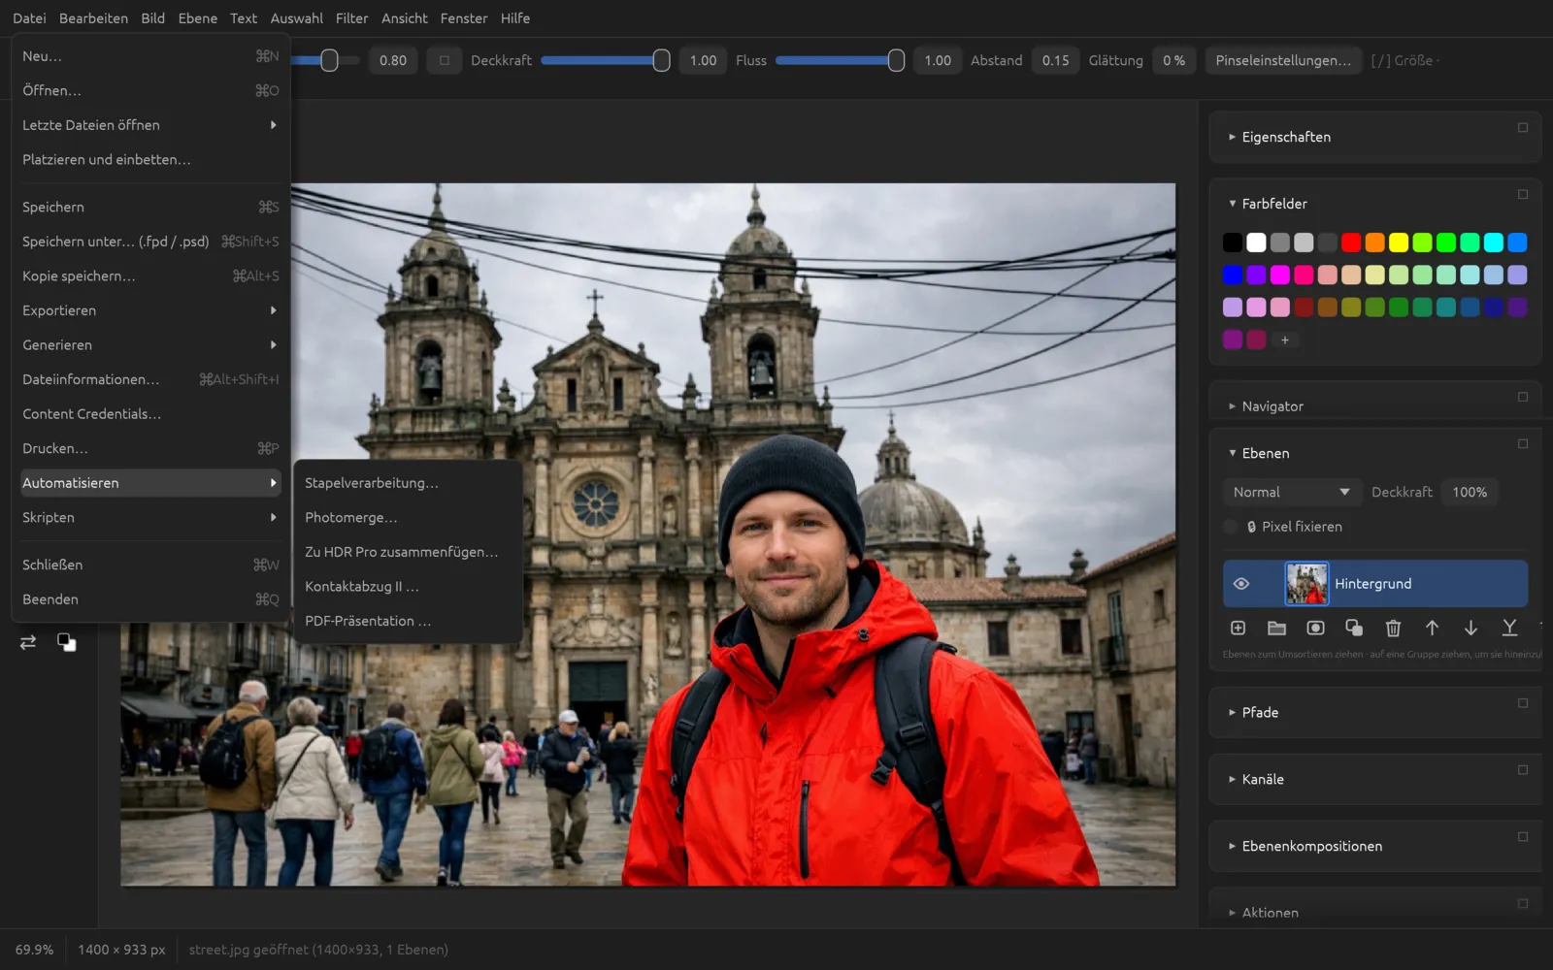
Task: Enable the Pixel fixieren lock toggle
Action: 1231,527
